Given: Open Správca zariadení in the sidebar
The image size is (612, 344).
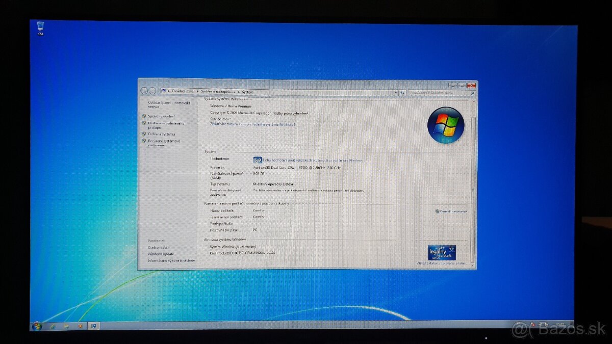Looking at the screenshot, I should (x=161, y=116).
